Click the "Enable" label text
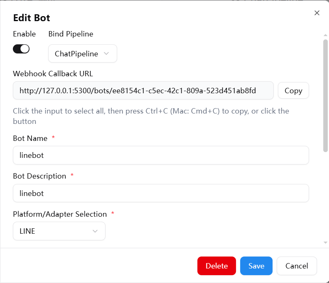The image size is (329, 283). [x=25, y=34]
